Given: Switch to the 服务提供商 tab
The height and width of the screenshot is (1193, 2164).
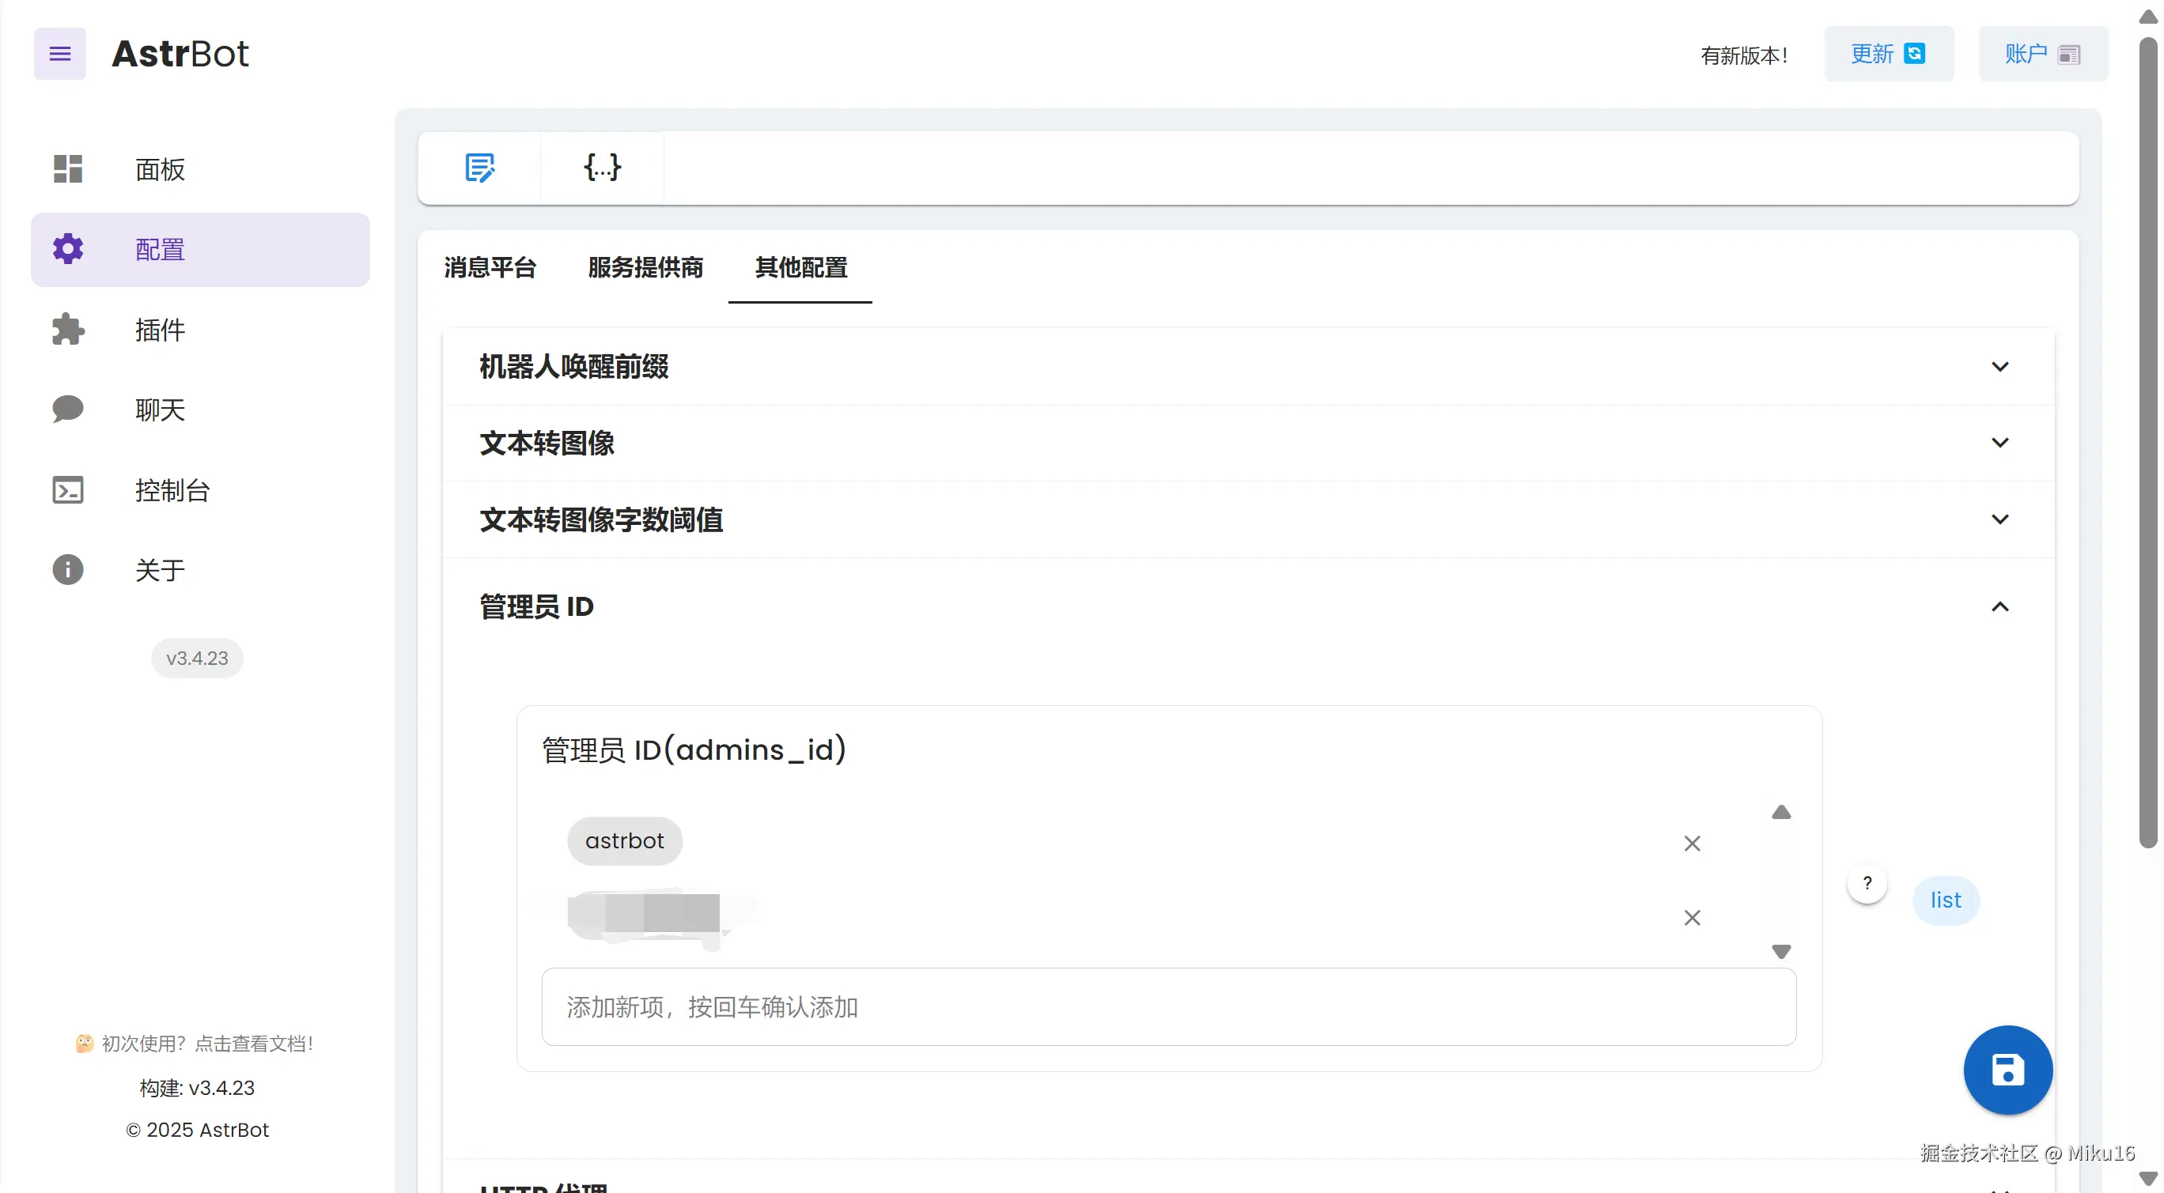Looking at the screenshot, I should 645,268.
